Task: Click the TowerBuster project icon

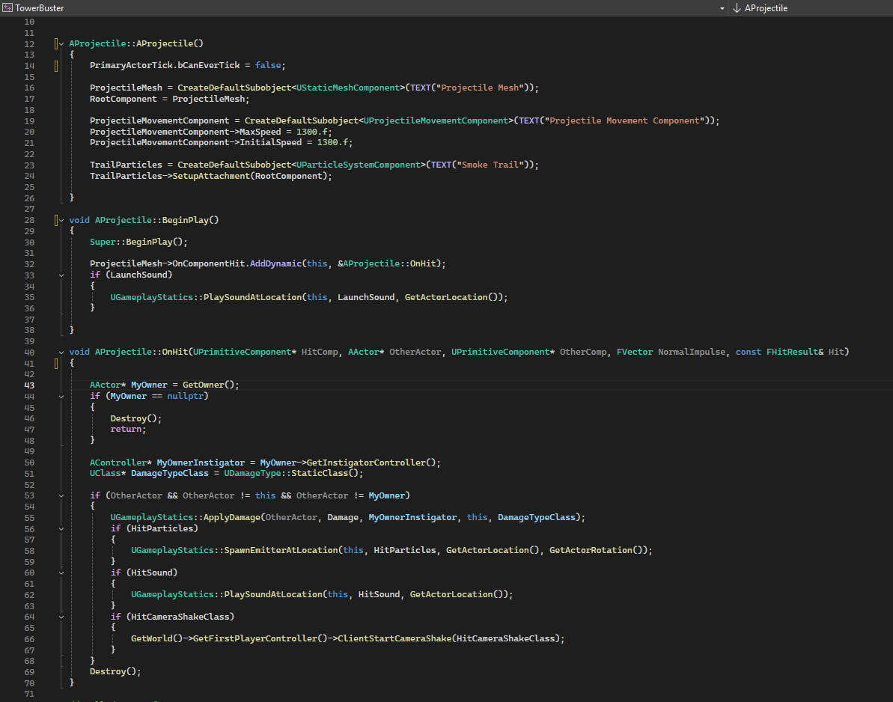Action: (7, 8)
